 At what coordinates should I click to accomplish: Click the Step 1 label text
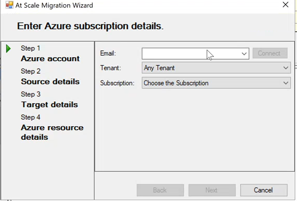(31, 48)
